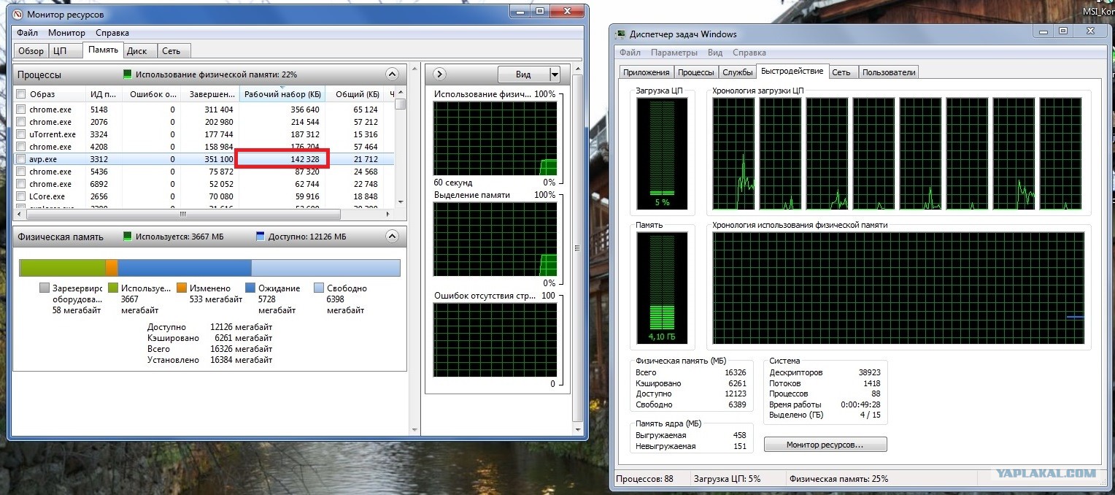
Task: Click the blue Ожидание legend swatch
Action: (x=250, y=288)
